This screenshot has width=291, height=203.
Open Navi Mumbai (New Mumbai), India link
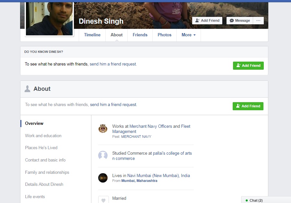[159, 175]
